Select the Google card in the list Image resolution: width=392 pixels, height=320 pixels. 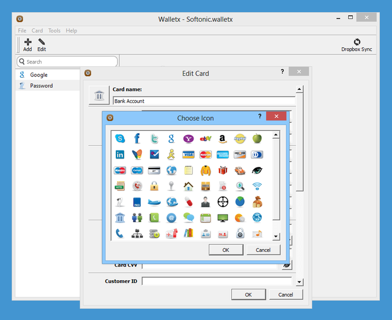(47, 75)
